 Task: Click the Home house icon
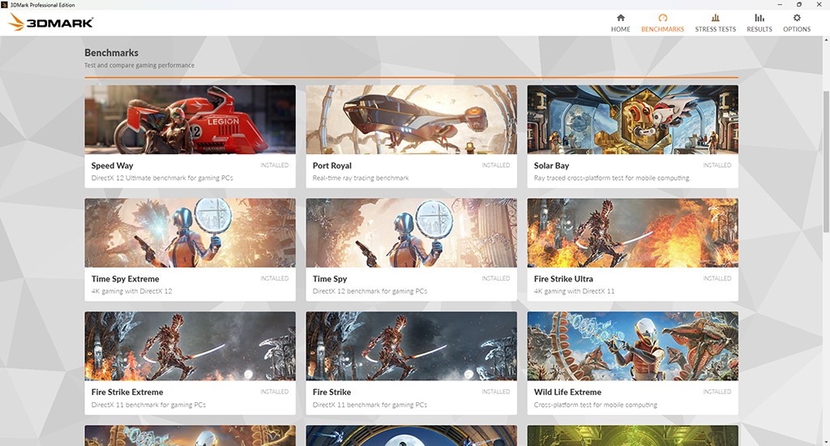click(x=620, y=18)
